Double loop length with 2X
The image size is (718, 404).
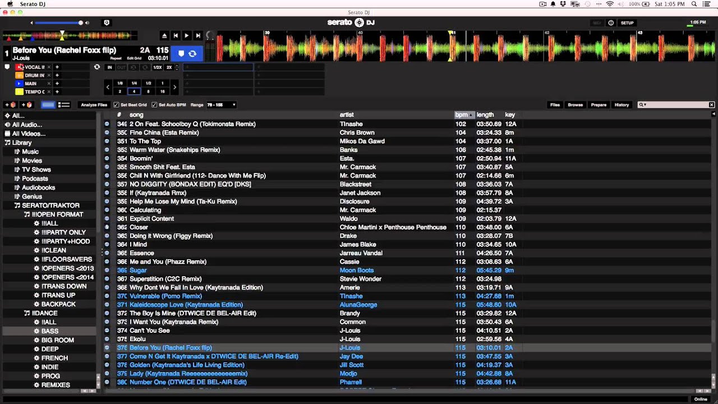pos(169,67)
